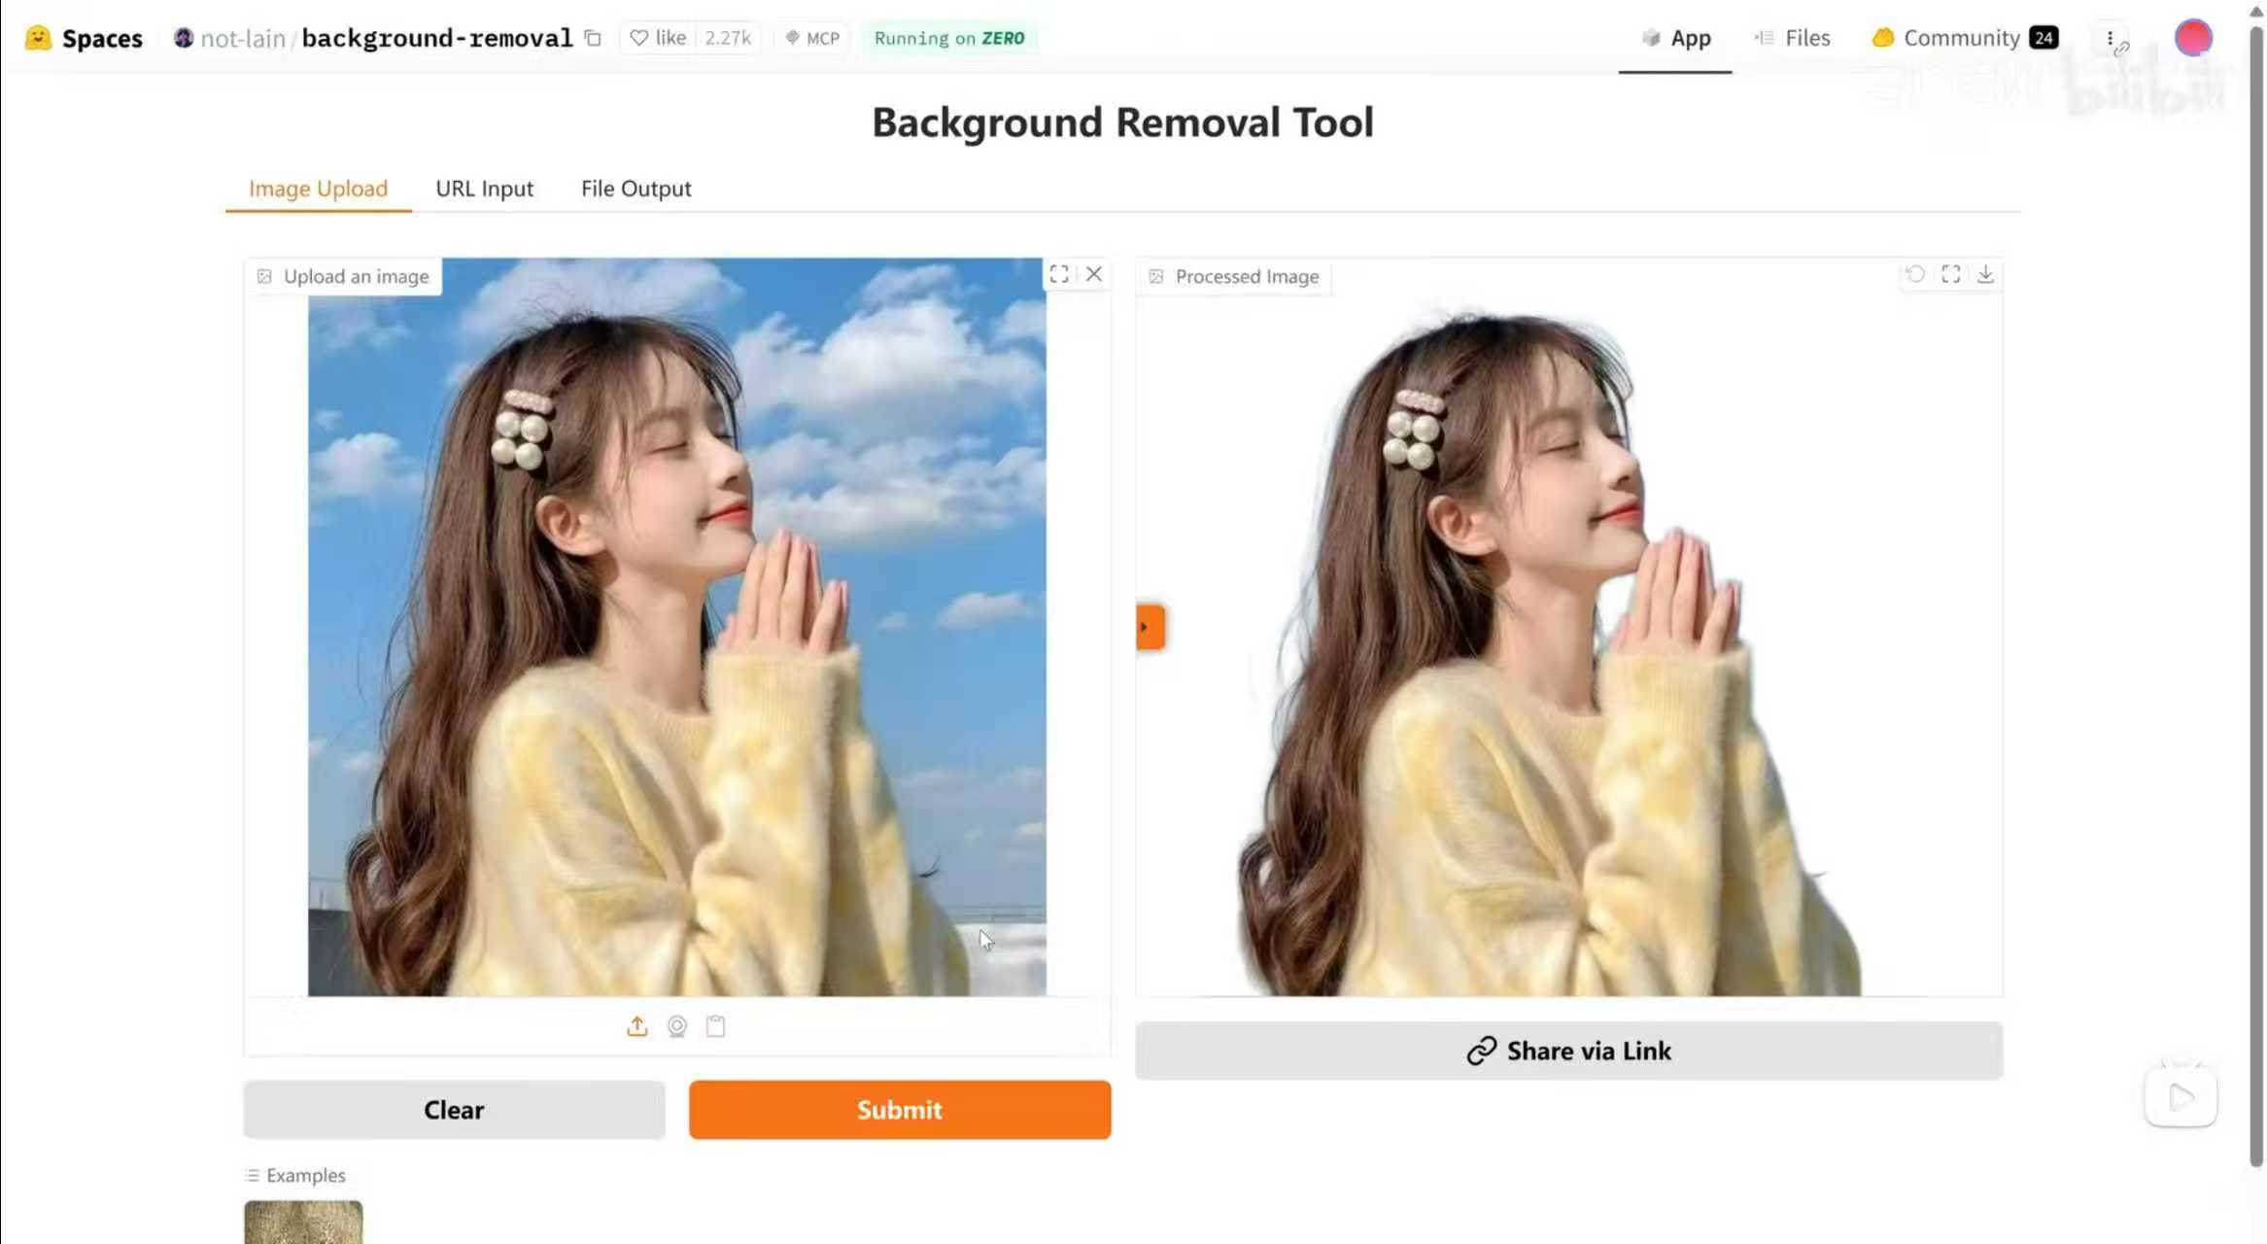Open the Files tab

click(1793, 38)
